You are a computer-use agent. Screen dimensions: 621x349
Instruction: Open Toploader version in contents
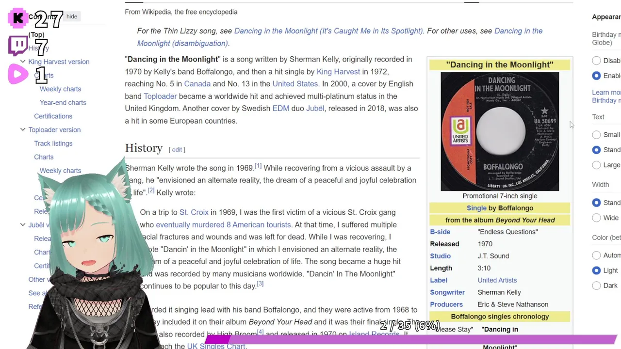[54, 129]
